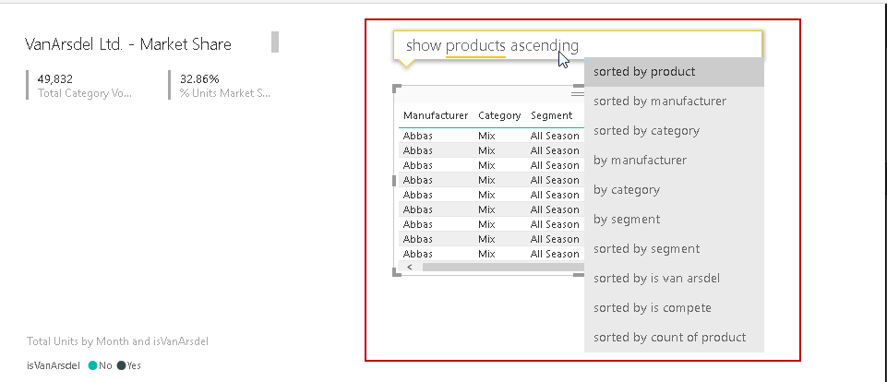Click the bottom-left resize handle of the table
Screen dimensions: 887x382
tap(397, 271)
